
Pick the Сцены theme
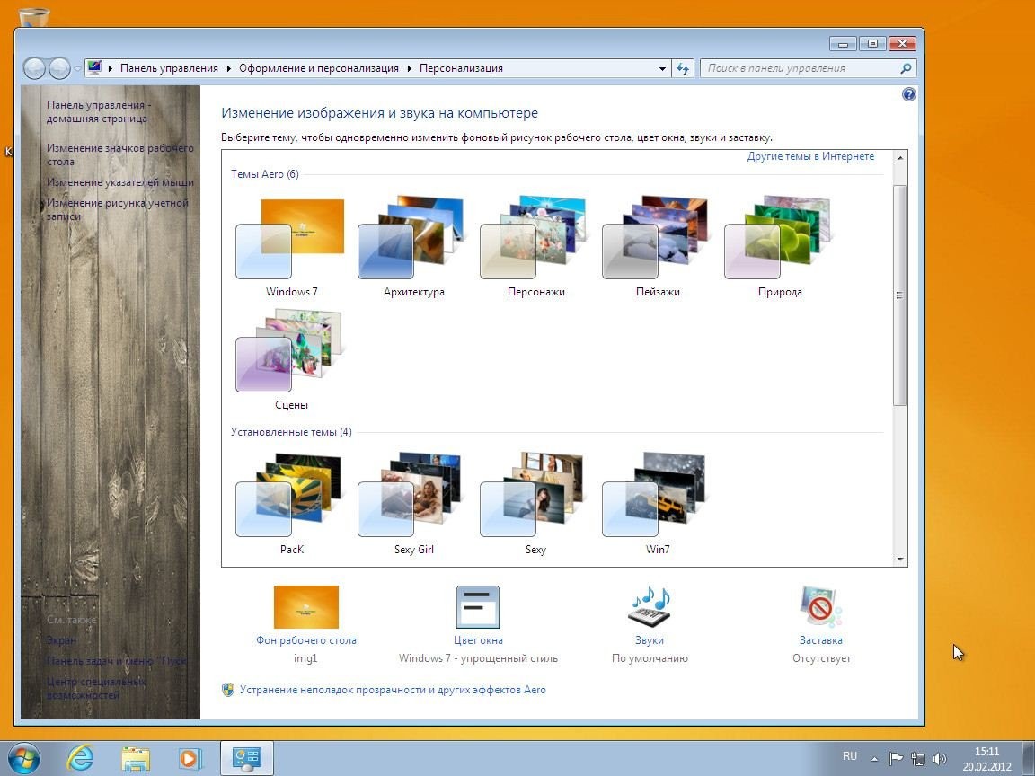click(x=290, y=360)
